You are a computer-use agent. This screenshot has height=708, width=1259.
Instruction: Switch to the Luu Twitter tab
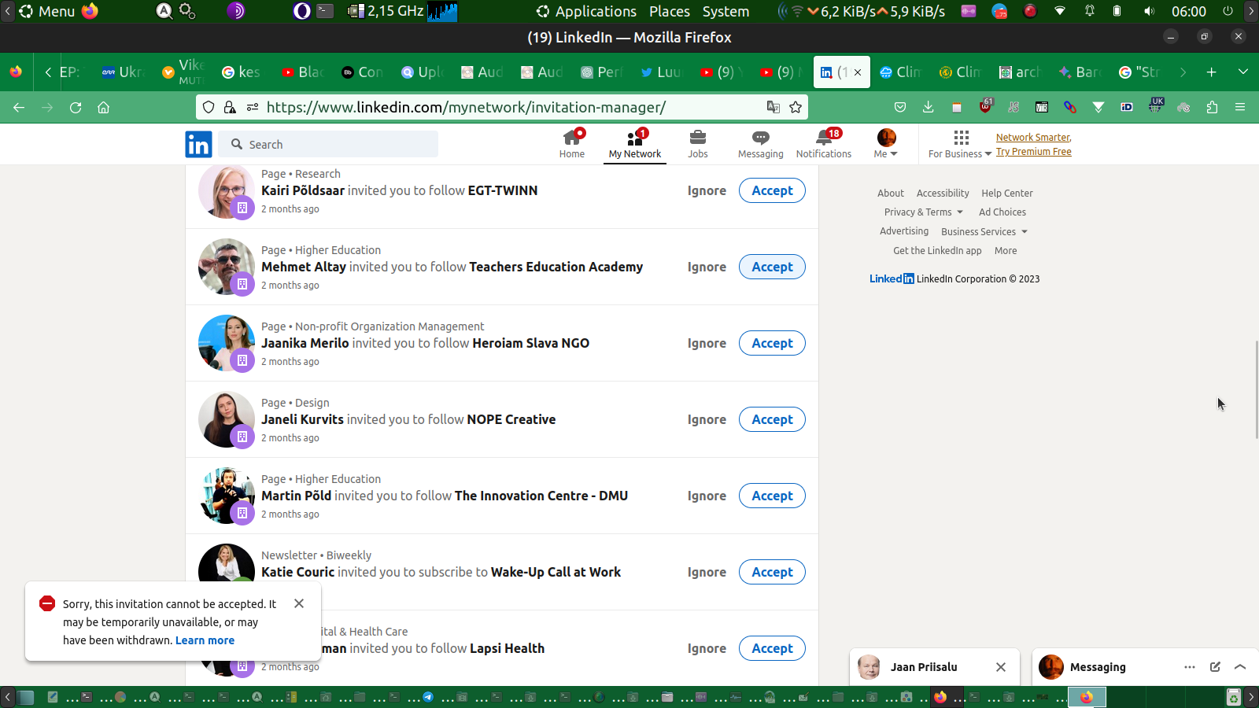pos(661,72)
